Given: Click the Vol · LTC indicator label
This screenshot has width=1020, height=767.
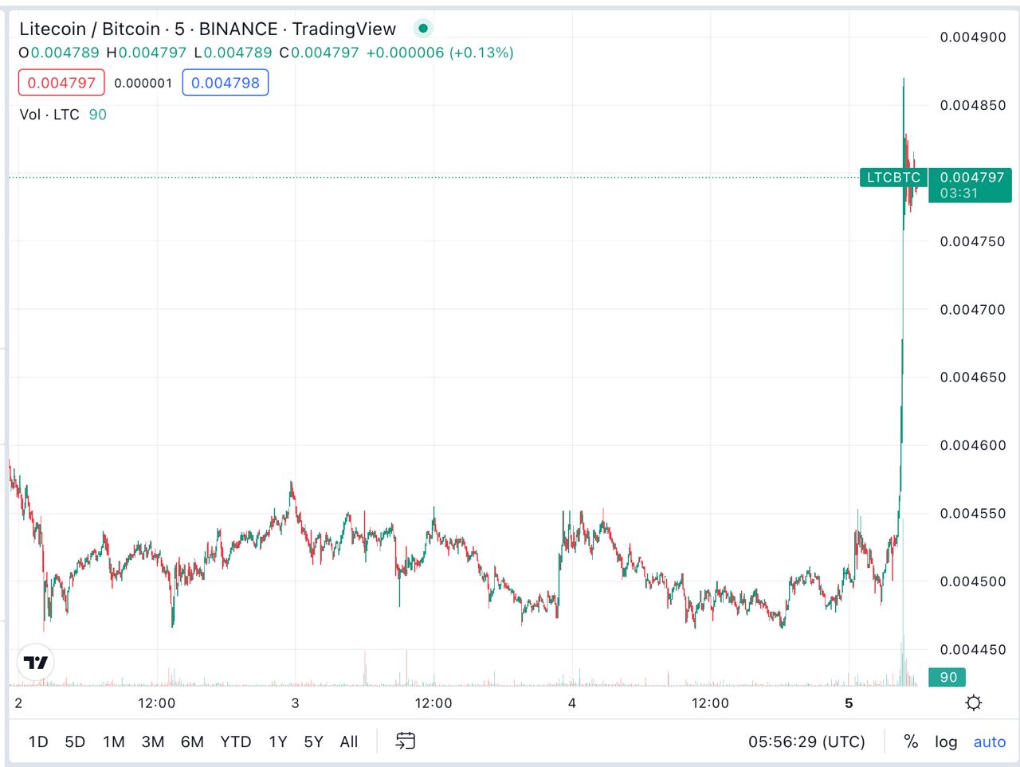Looking at the screenshot, I should tap(49, 115).
